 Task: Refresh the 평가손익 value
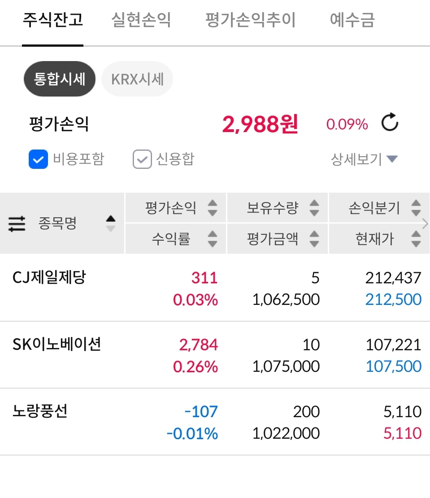point(390,123)
